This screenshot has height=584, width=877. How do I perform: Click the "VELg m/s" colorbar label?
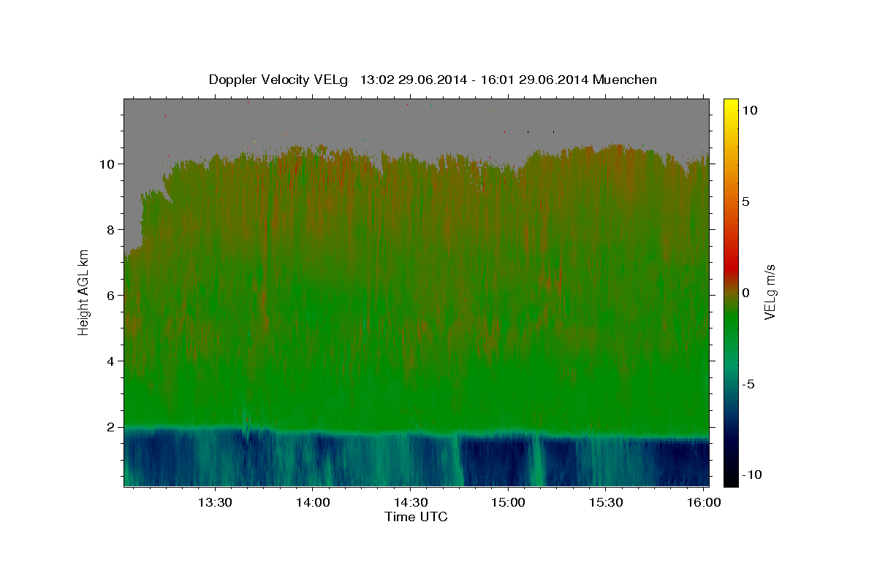click(770, 292)
